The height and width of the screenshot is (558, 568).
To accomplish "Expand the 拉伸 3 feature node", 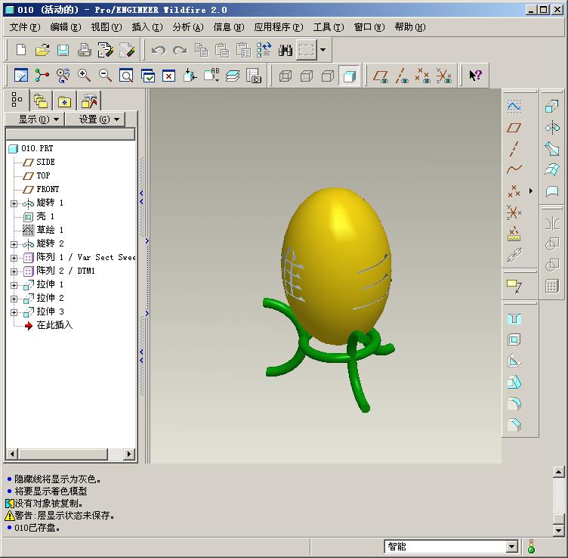I will click(x=14, y=312).
